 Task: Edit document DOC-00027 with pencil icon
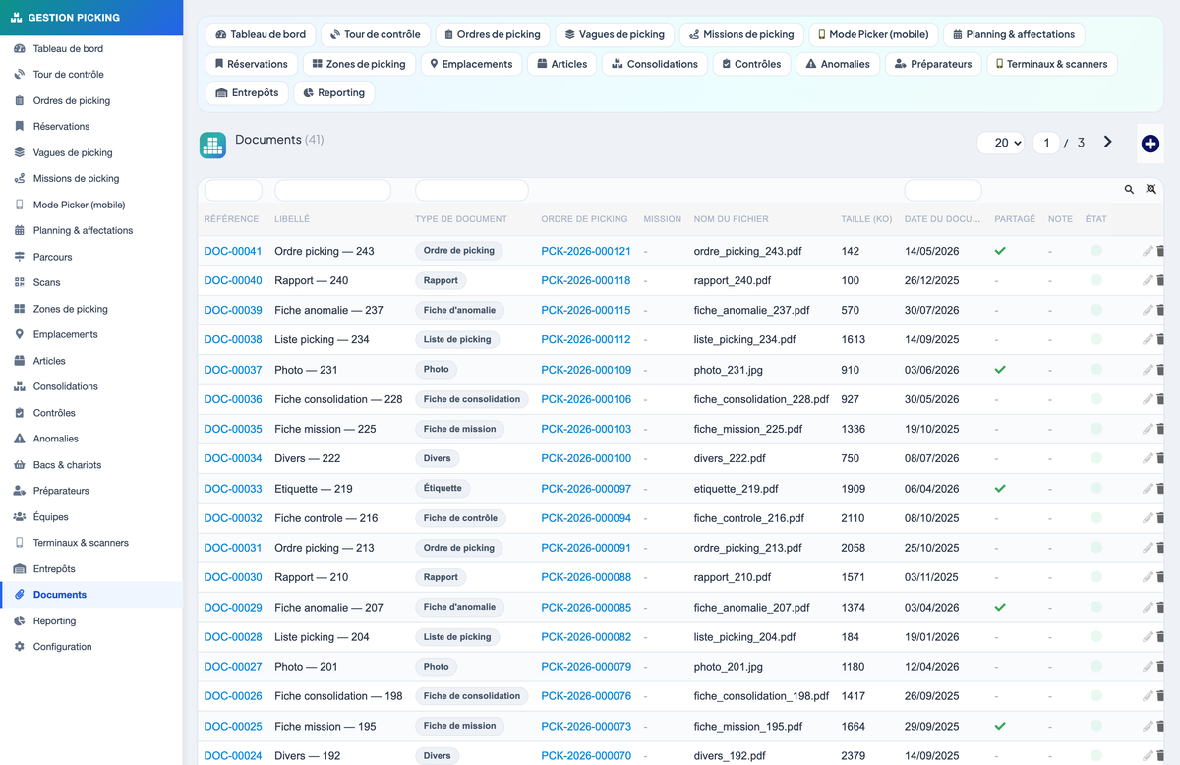tap(1148, 667)
